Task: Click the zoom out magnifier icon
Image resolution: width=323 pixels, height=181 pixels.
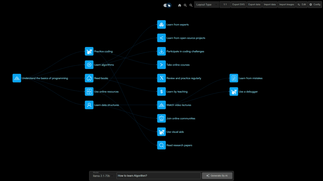Action: pyautogui.click(x=191, y=5)
